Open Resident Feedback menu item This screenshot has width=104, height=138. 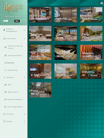pos(15,99)
